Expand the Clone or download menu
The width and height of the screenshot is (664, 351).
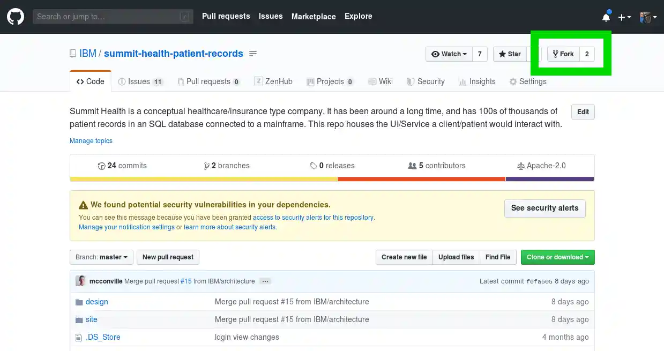557,257
